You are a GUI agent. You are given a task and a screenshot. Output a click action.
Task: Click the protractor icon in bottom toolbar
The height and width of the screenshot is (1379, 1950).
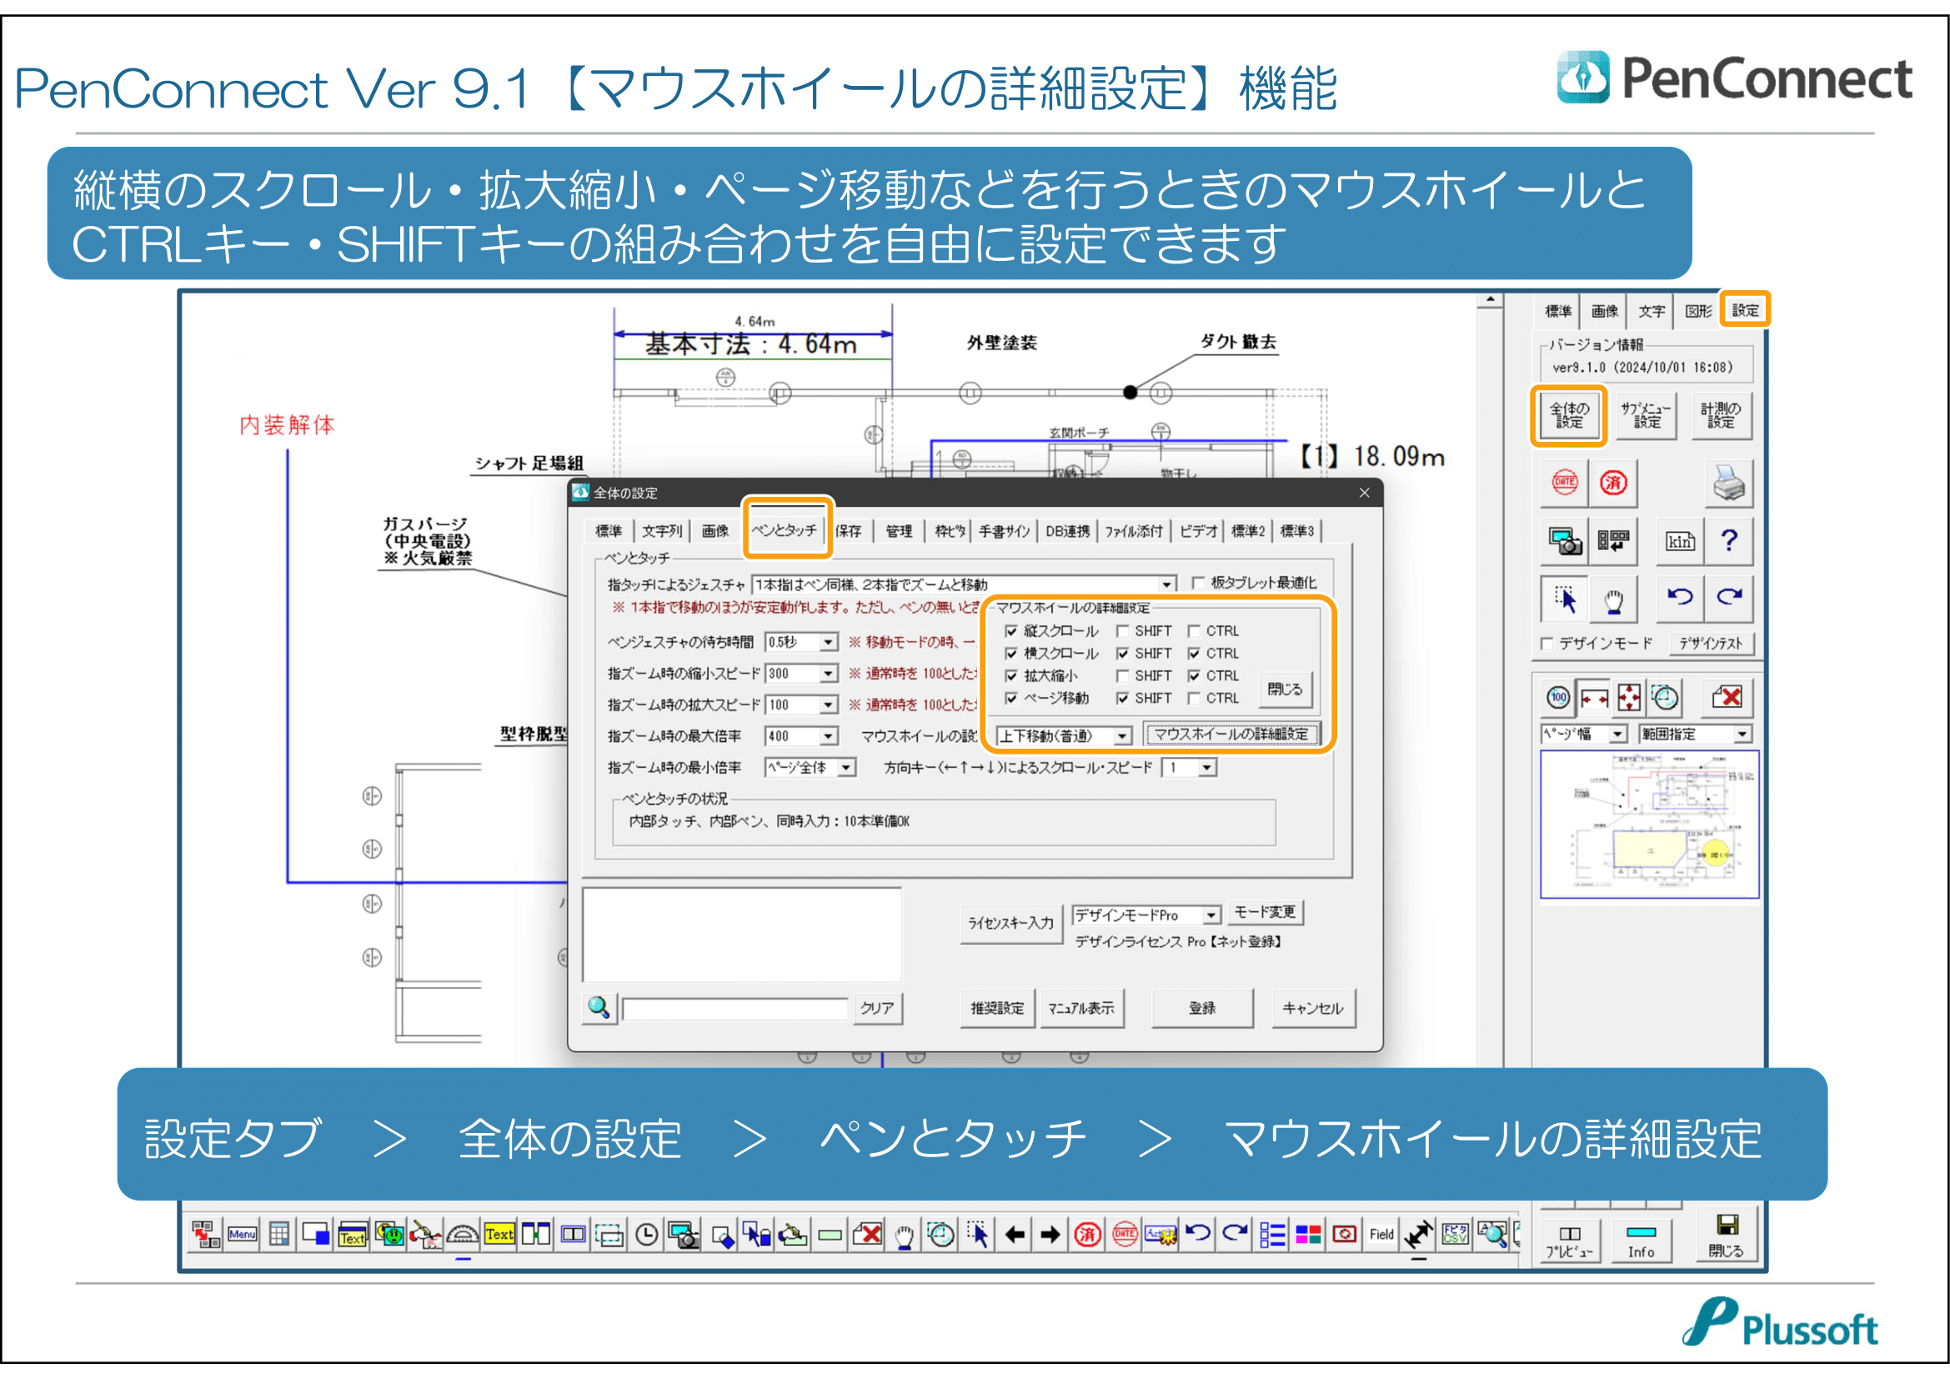coord(462,1235)
